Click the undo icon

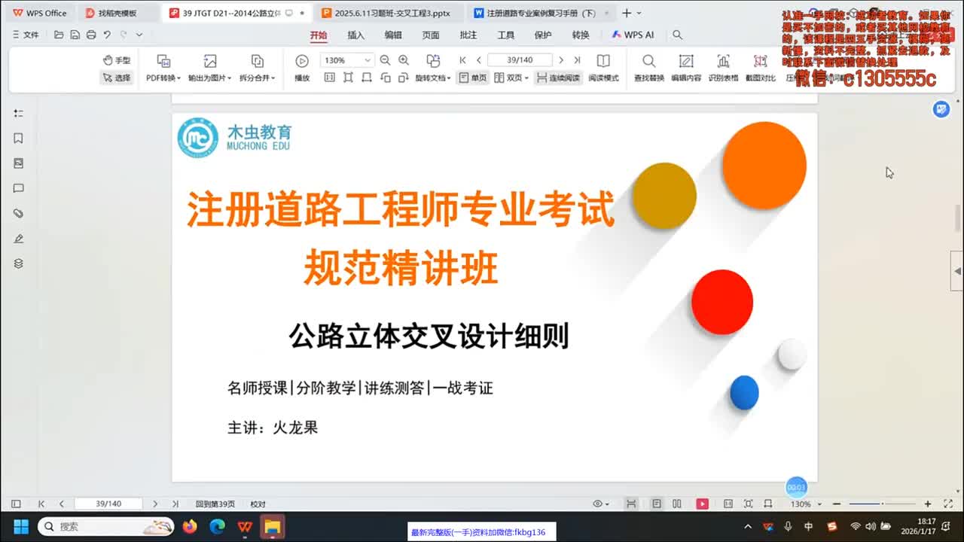(107, 35)
